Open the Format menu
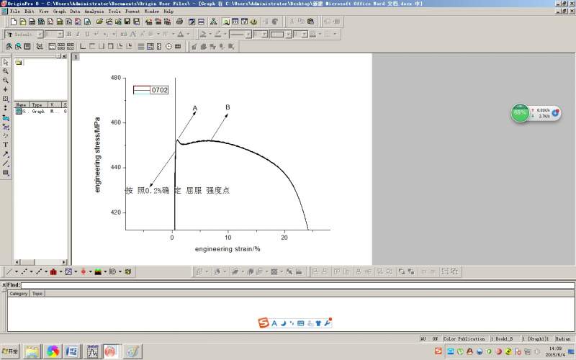 click(132, 12)
